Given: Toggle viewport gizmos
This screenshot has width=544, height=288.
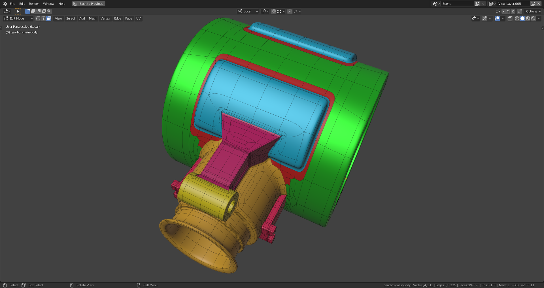Looking at the screenshot, I should [x=484, y=18].
